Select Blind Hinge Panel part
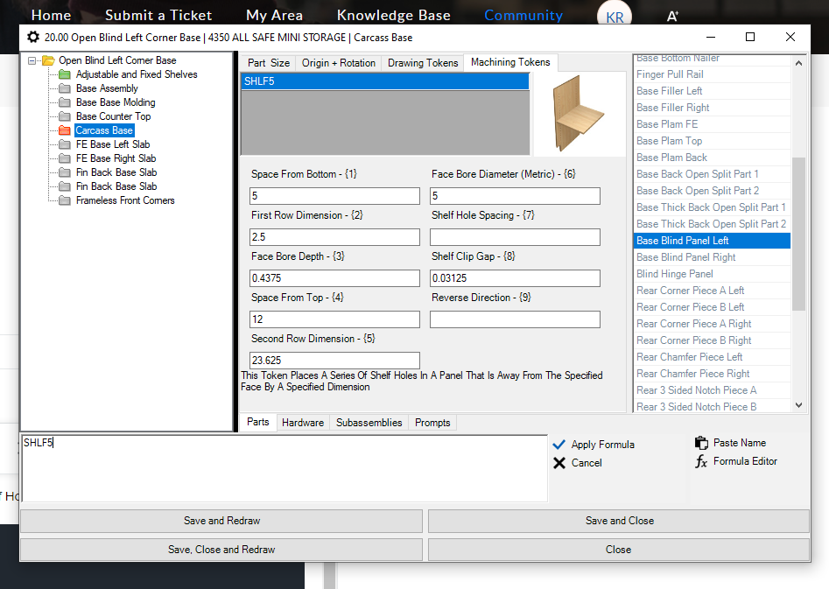The height and width of the screenshot is (589, 829). coord(712,274)
